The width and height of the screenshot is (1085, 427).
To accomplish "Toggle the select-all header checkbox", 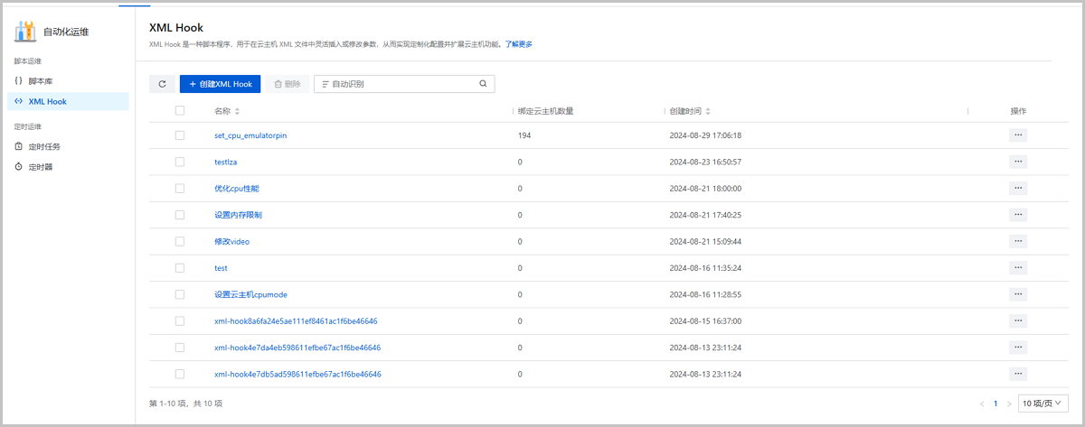I will pyautogui.click(x=180, y=110).
